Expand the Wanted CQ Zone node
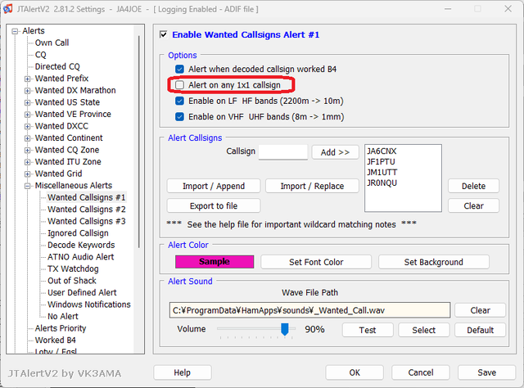Screen dimensions: 524x388 click(27, 151)
